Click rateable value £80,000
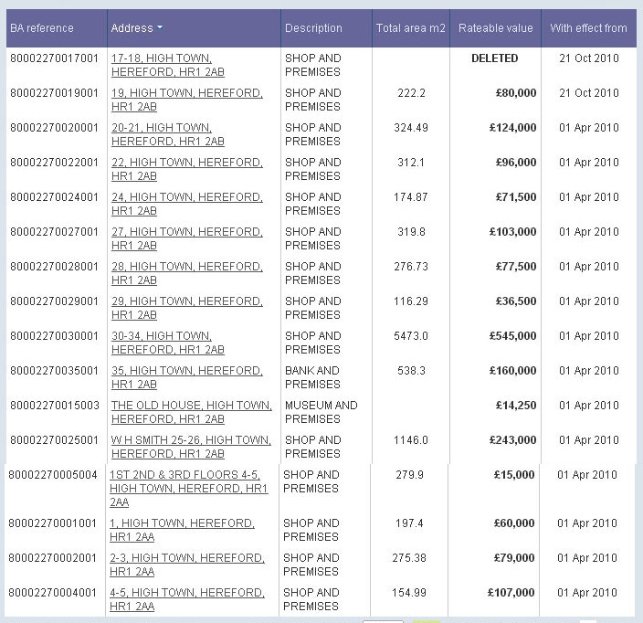 coord(516,93)
